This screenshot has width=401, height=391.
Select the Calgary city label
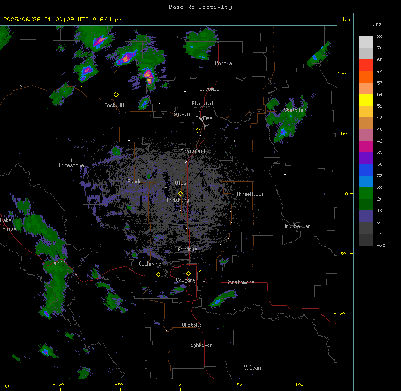pyautogui.click(x=186, y=280)
